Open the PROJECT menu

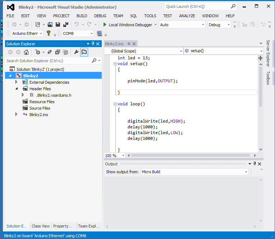point(61,16)
